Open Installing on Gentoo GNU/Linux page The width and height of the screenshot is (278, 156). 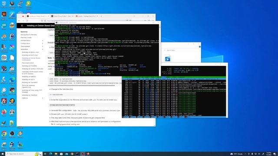33,69
